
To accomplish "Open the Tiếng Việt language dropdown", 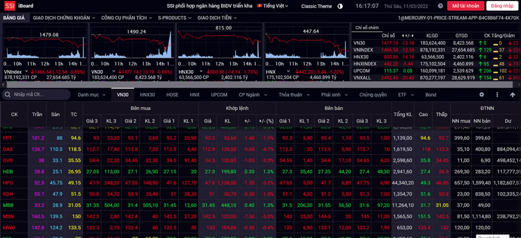I will click(276, 6).
